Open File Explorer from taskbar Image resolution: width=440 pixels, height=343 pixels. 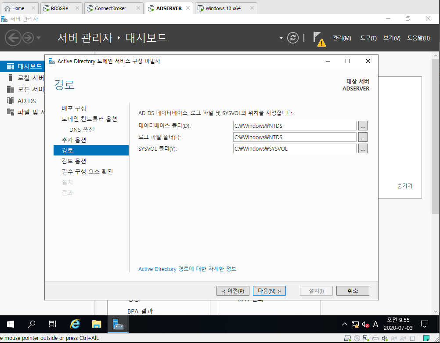pos(96,324)
